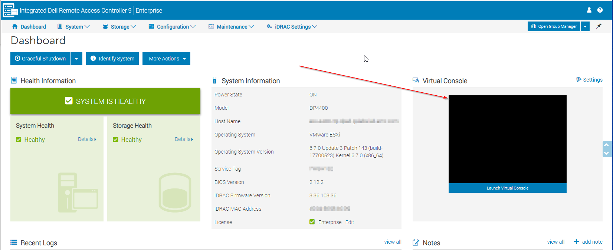Viewport: 613px width, 250px height.
Task: Click the iDRAC logo icon in header
Action: tap(10, 10)
